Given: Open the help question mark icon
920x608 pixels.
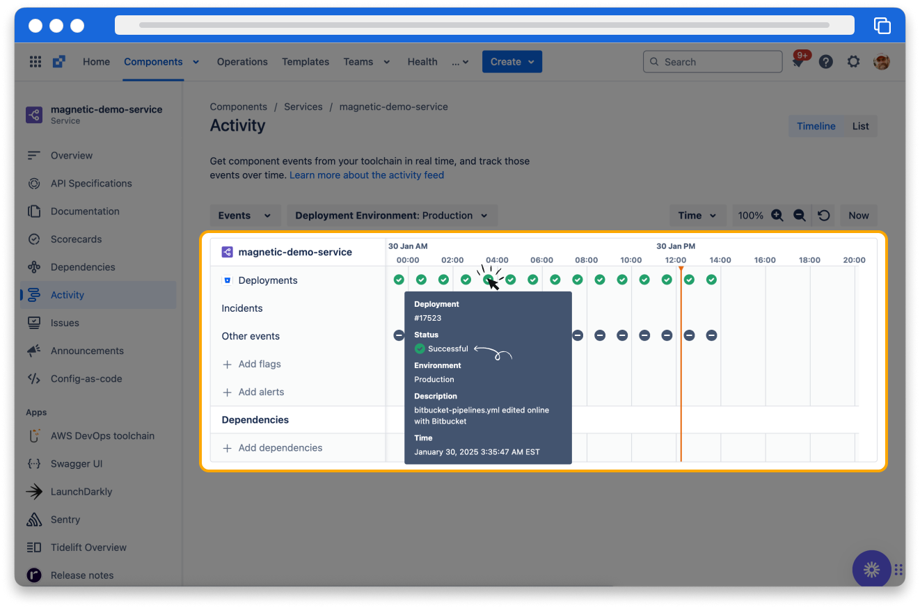Looking at the screenshot, I should tap(826, 62).
